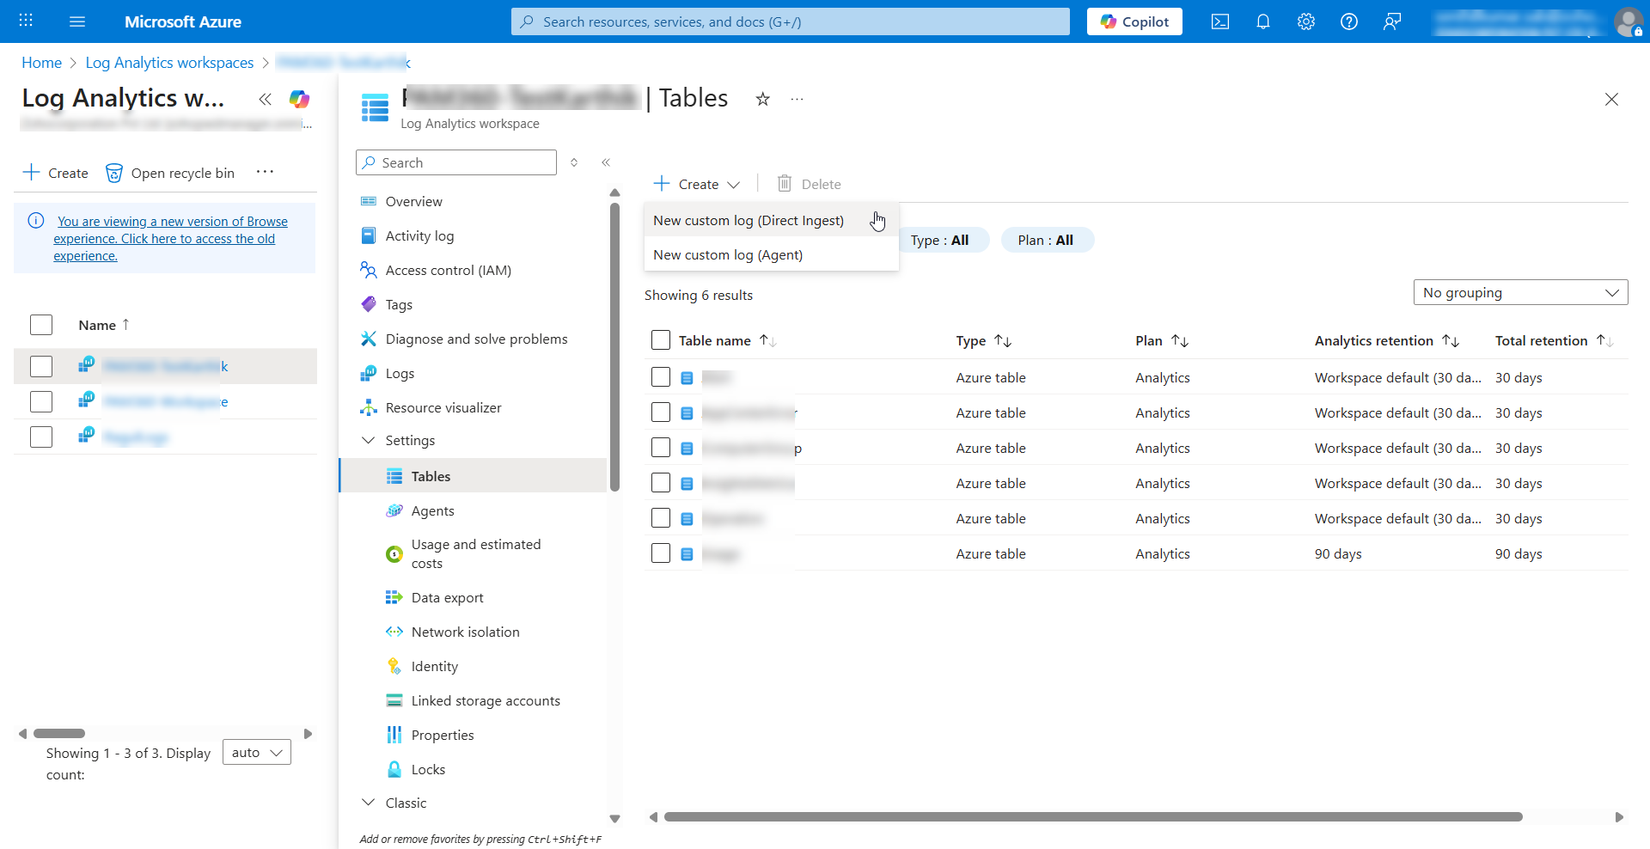Navigate to Log Analytics workspaces via breadcrumb
This screenshot has width=1650, height=849.
point(169,62)
